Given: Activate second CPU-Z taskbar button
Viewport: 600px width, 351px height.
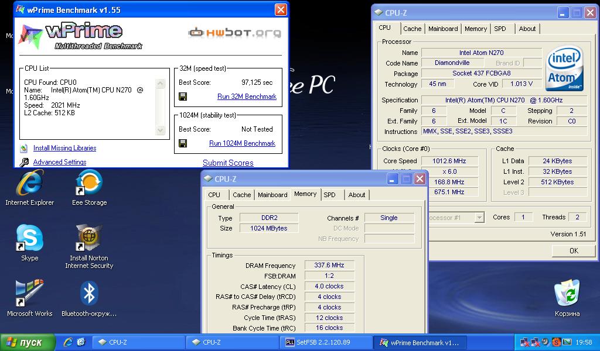Looking at the screenshot, I should [x=233, y=342].
